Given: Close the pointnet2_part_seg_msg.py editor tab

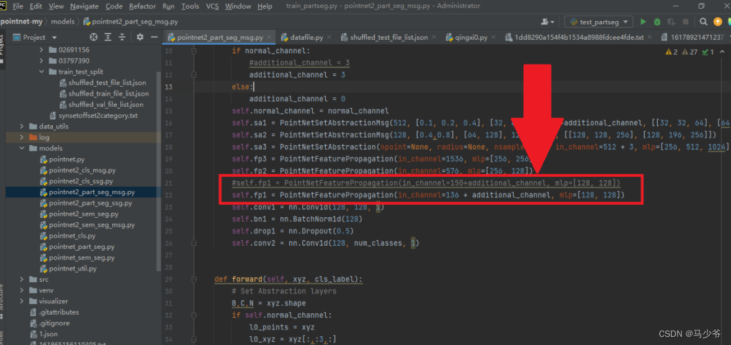Looking at the screenshot, I should [269, 37].
